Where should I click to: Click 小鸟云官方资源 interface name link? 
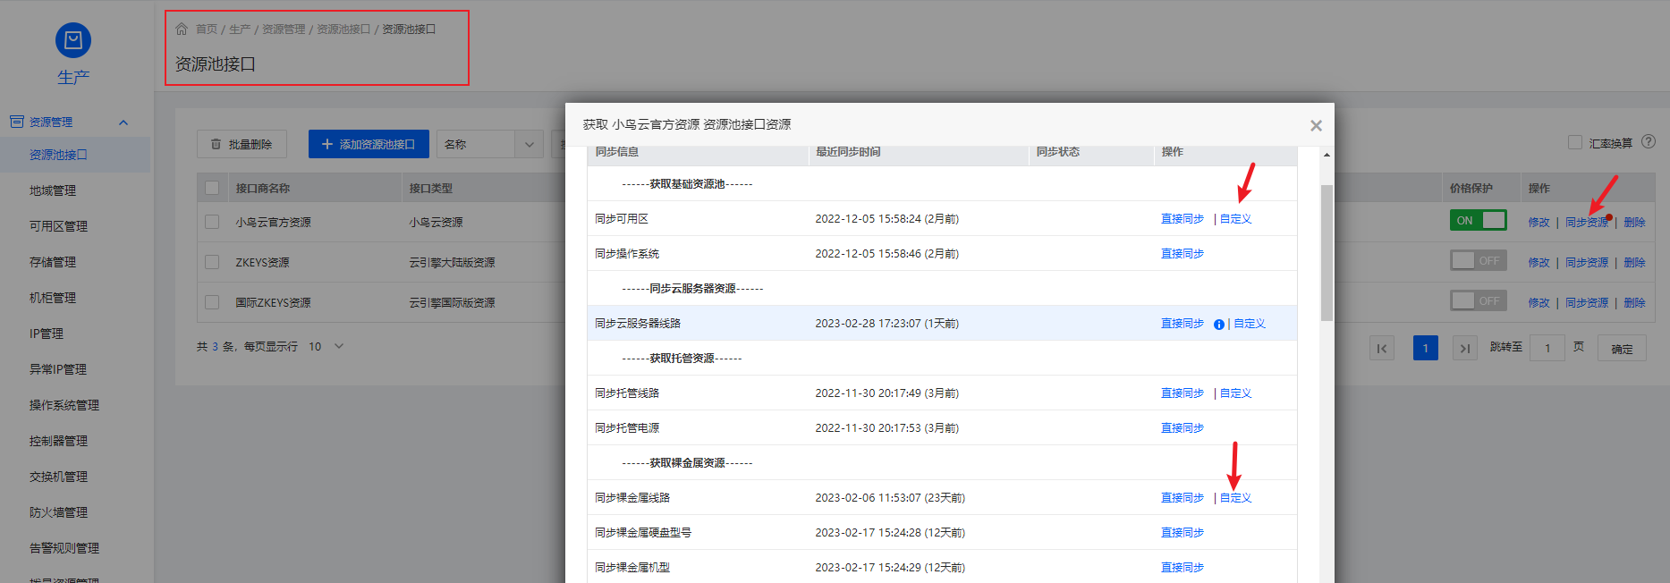[x=273, y=223]
